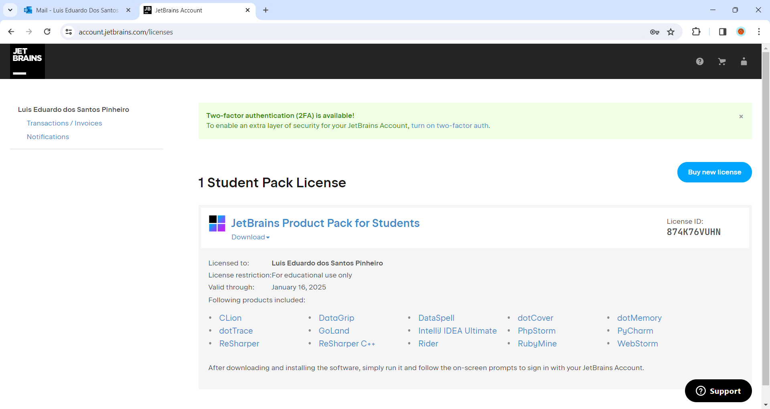Open JetBrains Product Pack for Students link
This screenshot has width=770, height=409.
(x=325, y=223)
